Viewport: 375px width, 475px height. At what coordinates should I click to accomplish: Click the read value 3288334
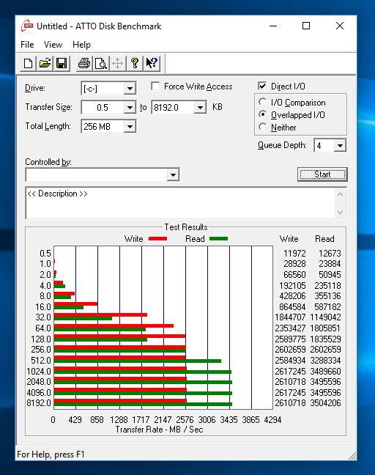point(325,361)
